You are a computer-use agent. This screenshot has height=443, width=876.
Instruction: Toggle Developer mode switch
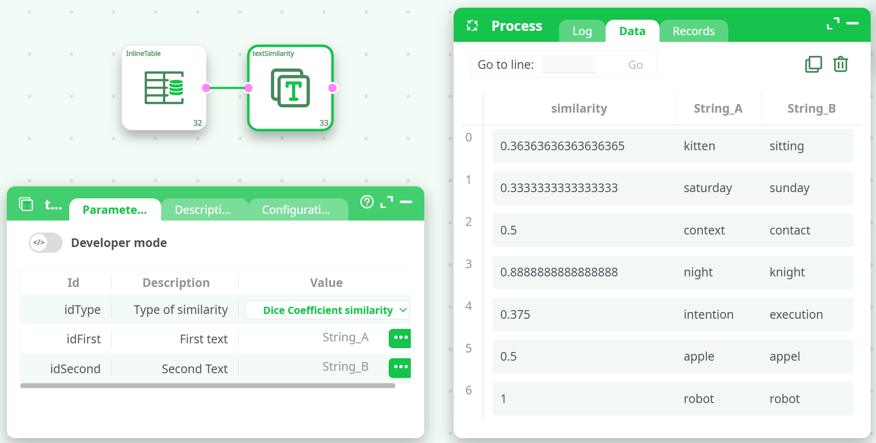tap(46, 243)
